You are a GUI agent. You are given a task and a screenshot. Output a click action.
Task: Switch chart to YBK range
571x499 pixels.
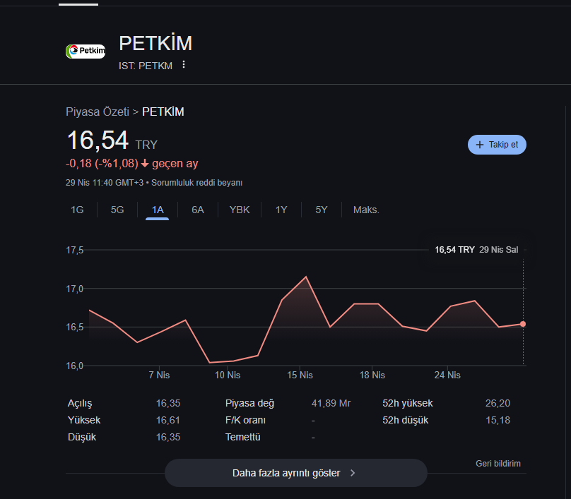point(240,210)
